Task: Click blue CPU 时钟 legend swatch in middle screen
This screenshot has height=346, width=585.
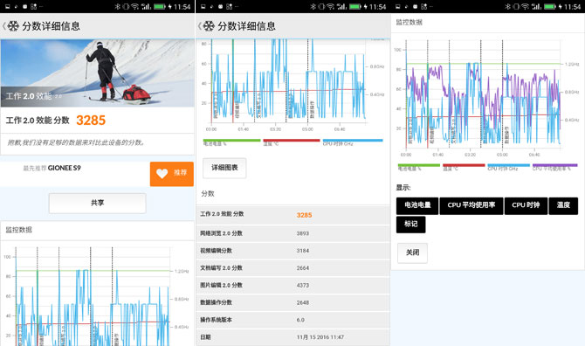Action: tap(353, 141)
